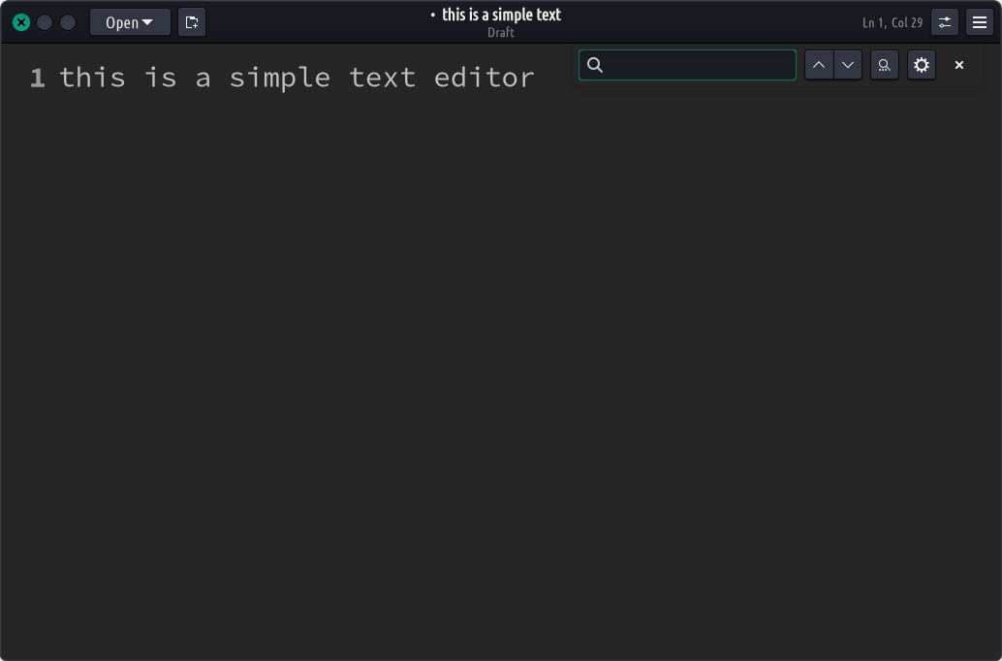
Task: Close the editor window
Action: click(20, 21)
